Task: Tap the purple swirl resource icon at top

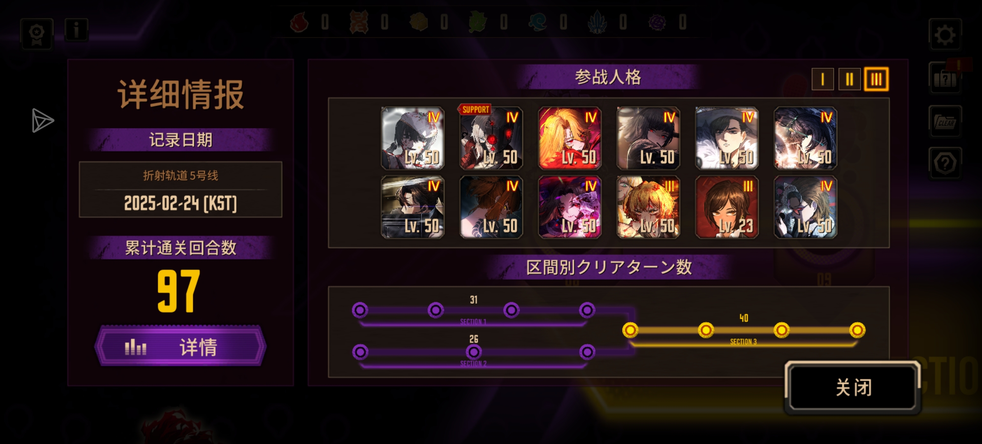Action: (x=657, y=22)
